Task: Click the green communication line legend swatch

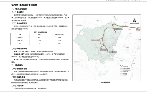Action: coord(121,73)
